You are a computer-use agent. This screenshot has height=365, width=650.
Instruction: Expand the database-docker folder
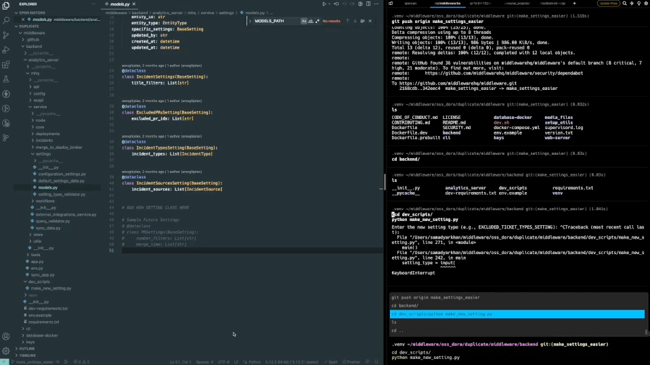pos(42,336)
